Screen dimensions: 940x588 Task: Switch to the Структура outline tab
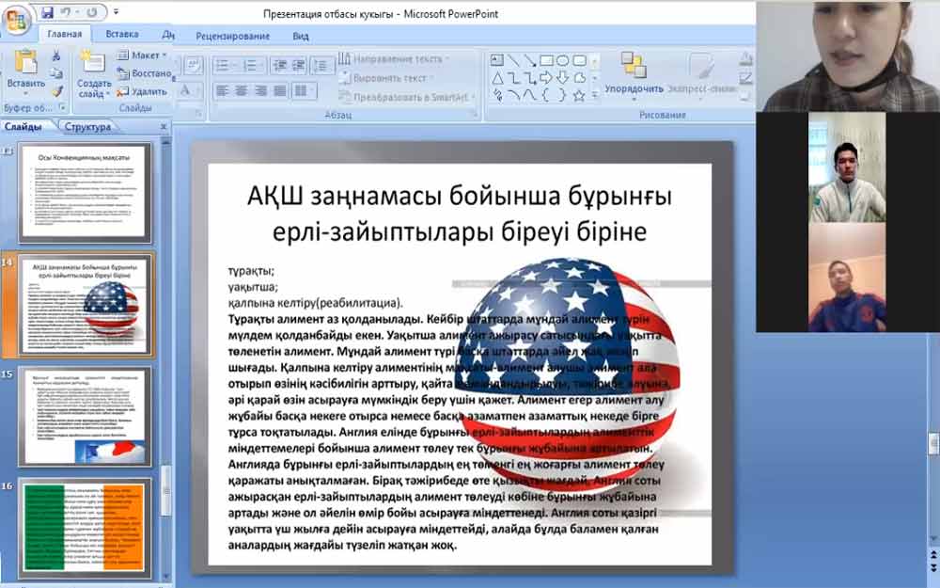coord(88,127)
